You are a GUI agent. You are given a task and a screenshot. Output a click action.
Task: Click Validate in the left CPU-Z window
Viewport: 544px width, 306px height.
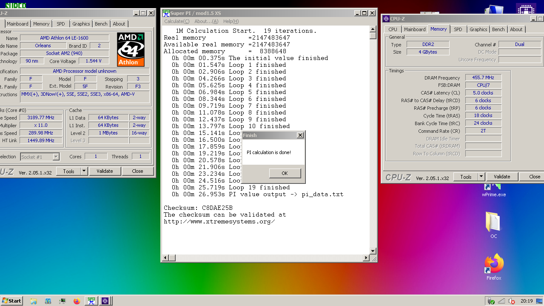point(105,171)
